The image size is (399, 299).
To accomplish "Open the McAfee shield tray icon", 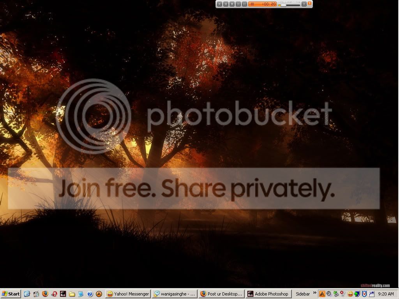I will pyautogui.click(x=364, y=294).
